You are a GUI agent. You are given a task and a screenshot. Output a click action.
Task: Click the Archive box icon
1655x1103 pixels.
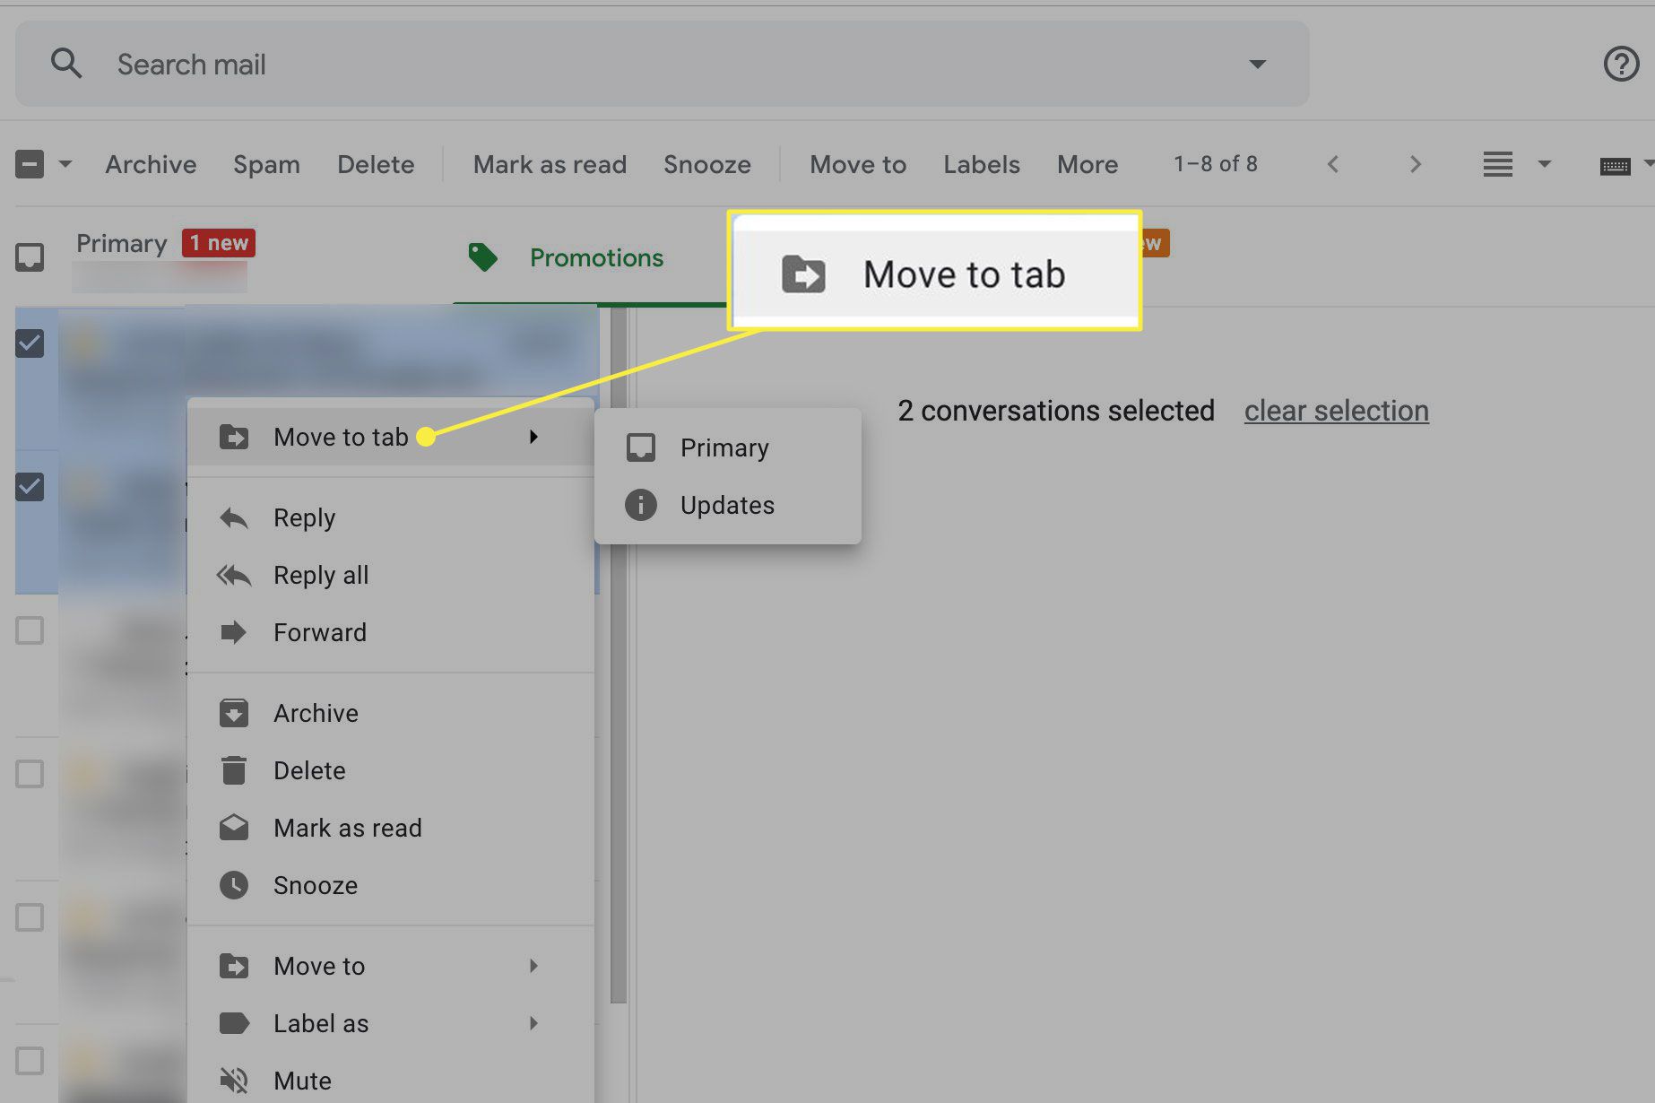[234, 713]
